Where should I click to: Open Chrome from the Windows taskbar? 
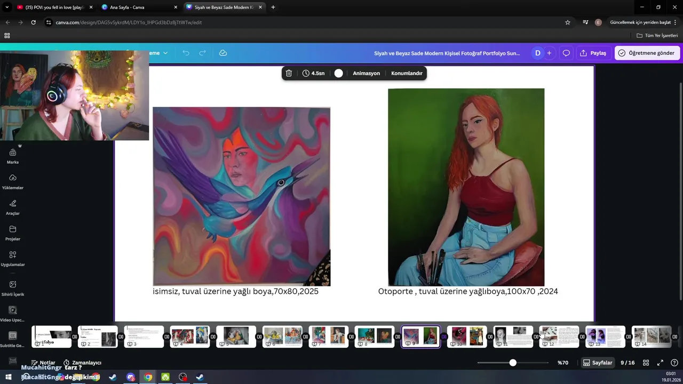click(148, 377)
